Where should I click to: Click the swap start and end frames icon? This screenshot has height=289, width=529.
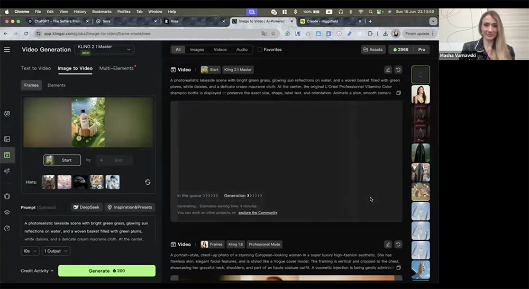[88, 160]
